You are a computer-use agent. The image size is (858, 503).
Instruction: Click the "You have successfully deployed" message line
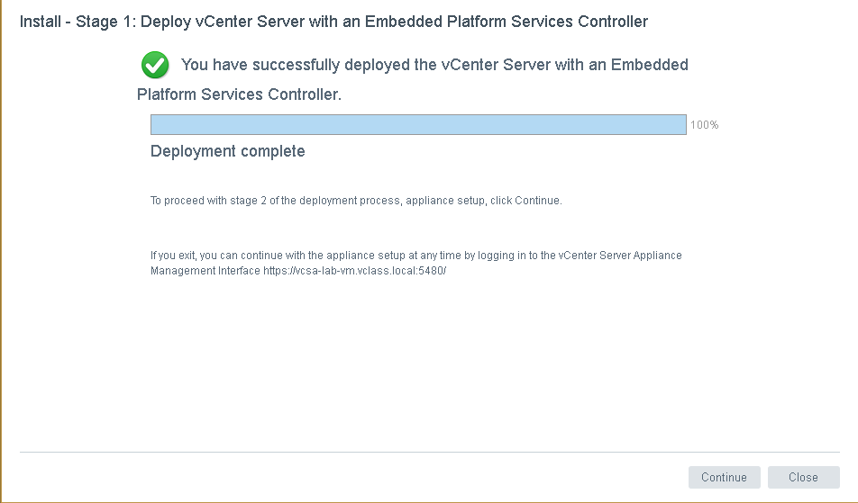[434, 65]
